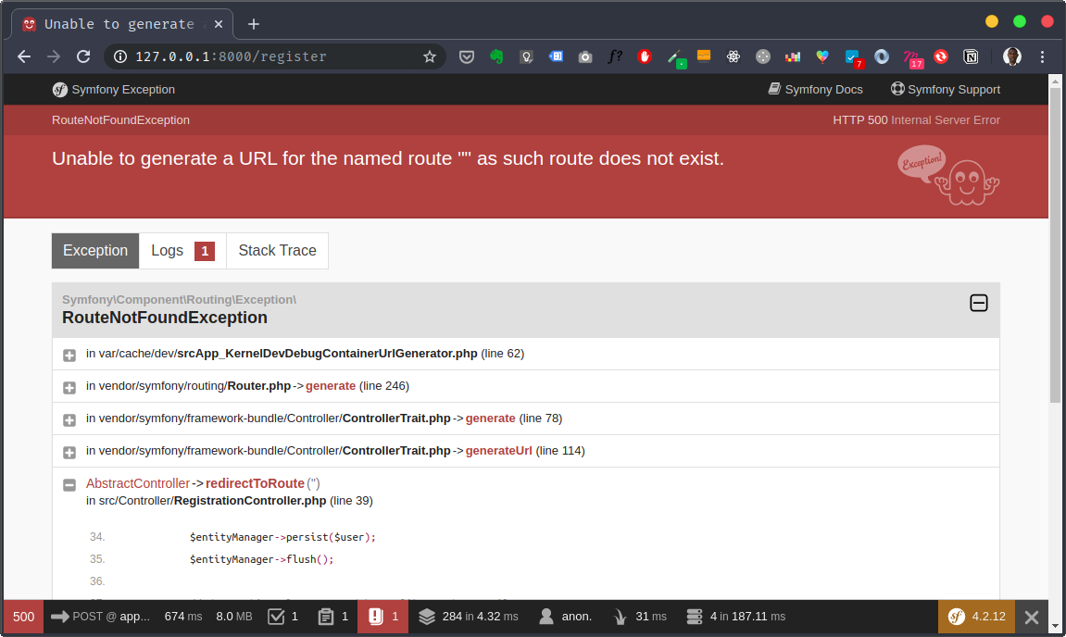Open the anon. security user panel
The height and width of the screenshot is (637, 1066).
pos(565,617)
